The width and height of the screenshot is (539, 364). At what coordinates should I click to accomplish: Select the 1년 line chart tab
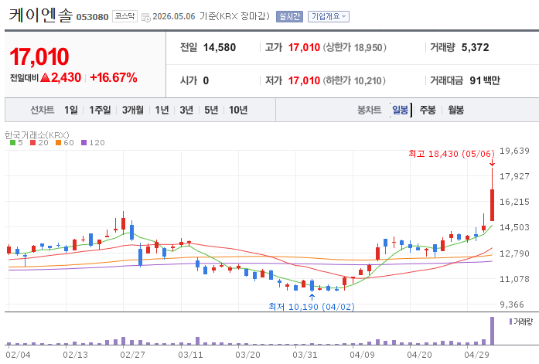(162, 110)
